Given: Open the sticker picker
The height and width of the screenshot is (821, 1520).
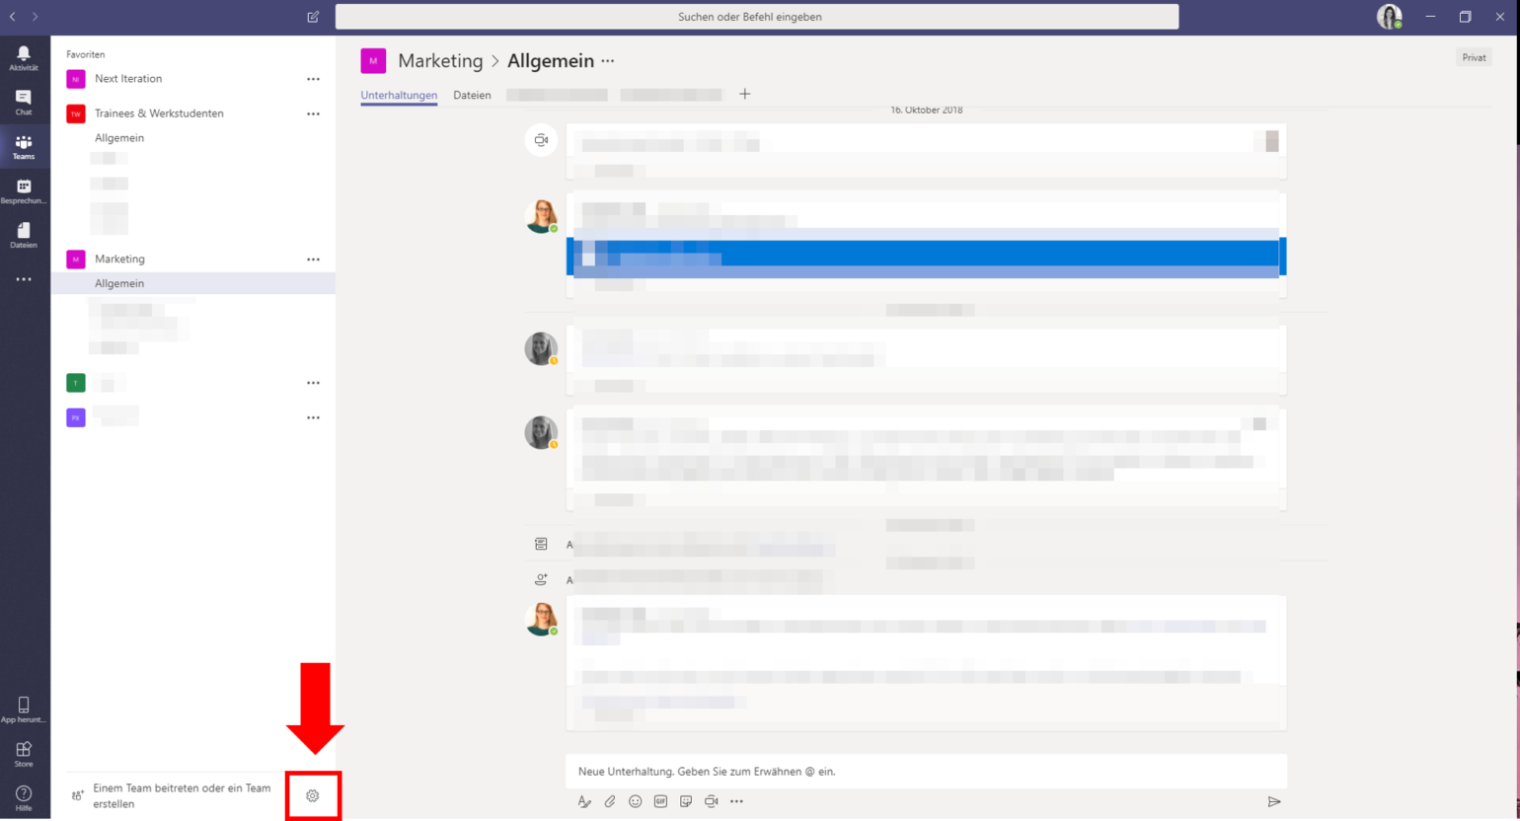Looking at the screenshot, I should (x=686, y=801).
